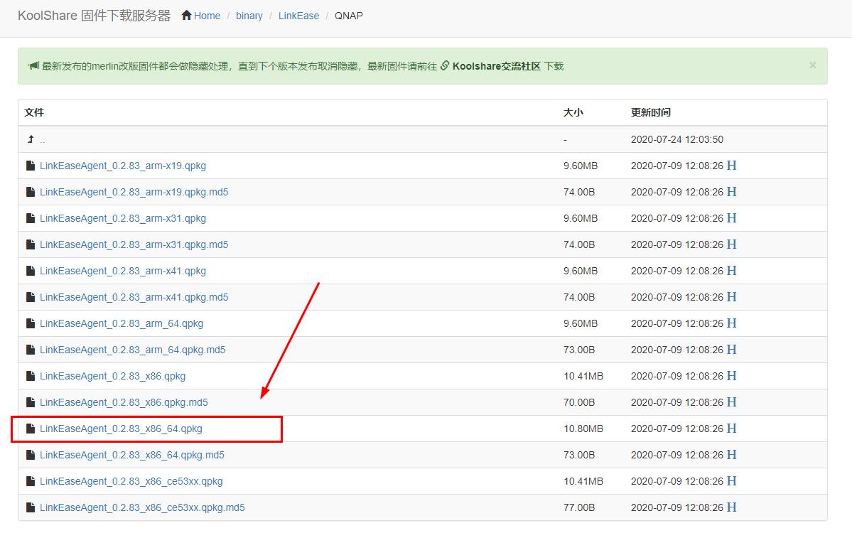This screenshot has height=533, width=852.
Task: Click the H icon for LinkEaseAgent_0.2.83_x86_ce53xx.qpkg
Action: tap(731, 481)
